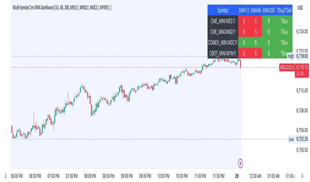Toggle the A auto-scale button
Viewport: 310px width, 182px height.
click(x=302, y=175)
